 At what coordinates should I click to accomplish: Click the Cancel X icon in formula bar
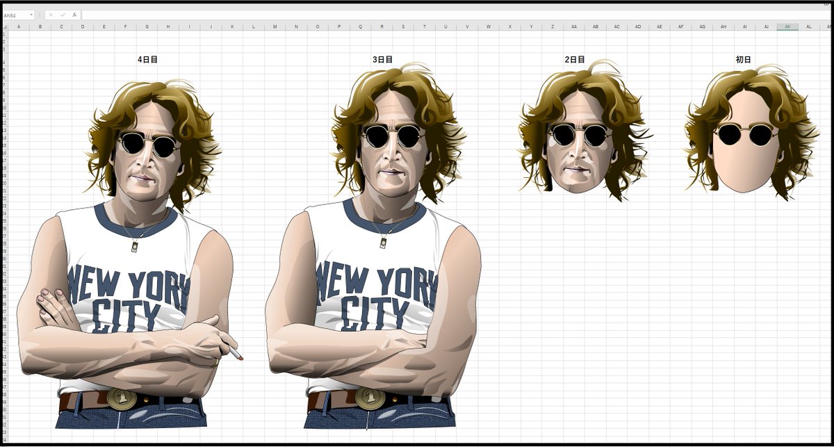[x=50, y=15]
